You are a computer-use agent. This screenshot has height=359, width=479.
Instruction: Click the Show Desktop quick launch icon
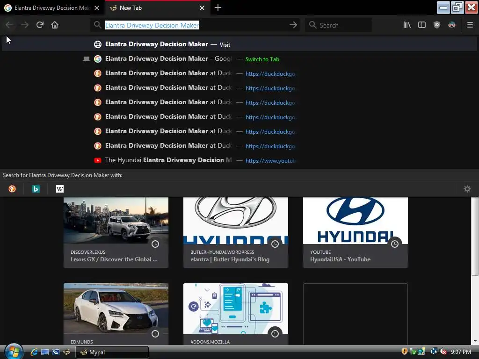coord(45,352)
